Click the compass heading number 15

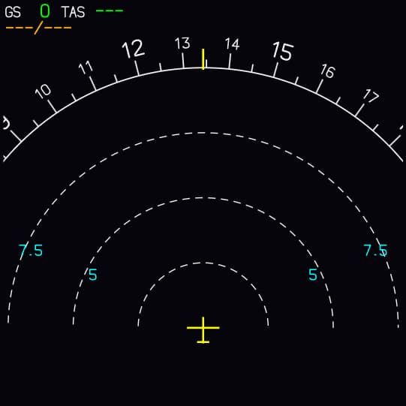(x=283, y=51)
